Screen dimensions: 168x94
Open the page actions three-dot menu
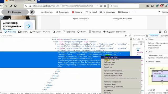coord(97,6)
